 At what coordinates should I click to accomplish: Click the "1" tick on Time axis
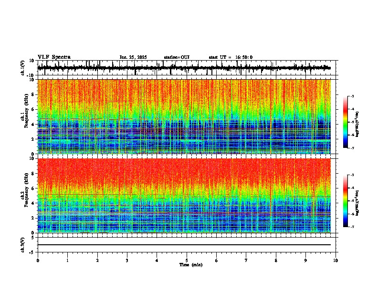[x=68, y=261]
